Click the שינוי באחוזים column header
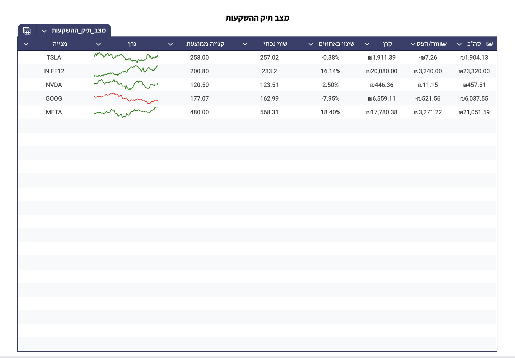The height and width of the screenshot is (358, 515). click(x=336, y=44)
